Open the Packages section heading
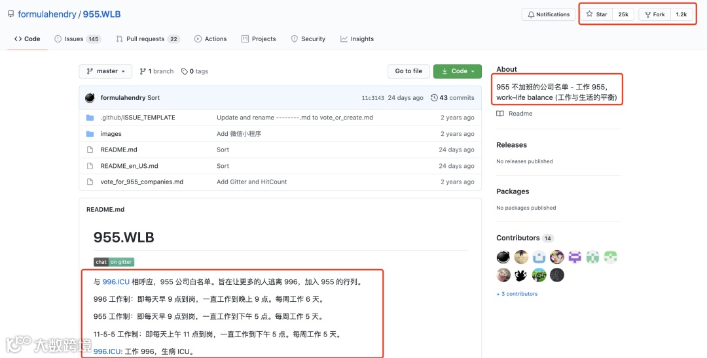Image resolution: width=707 pixels, height=358 pixels. point(513,191)
